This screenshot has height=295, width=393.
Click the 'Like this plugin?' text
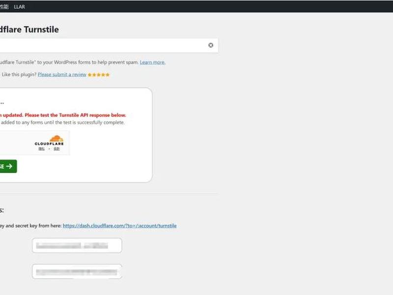click(x=19, y=75)
